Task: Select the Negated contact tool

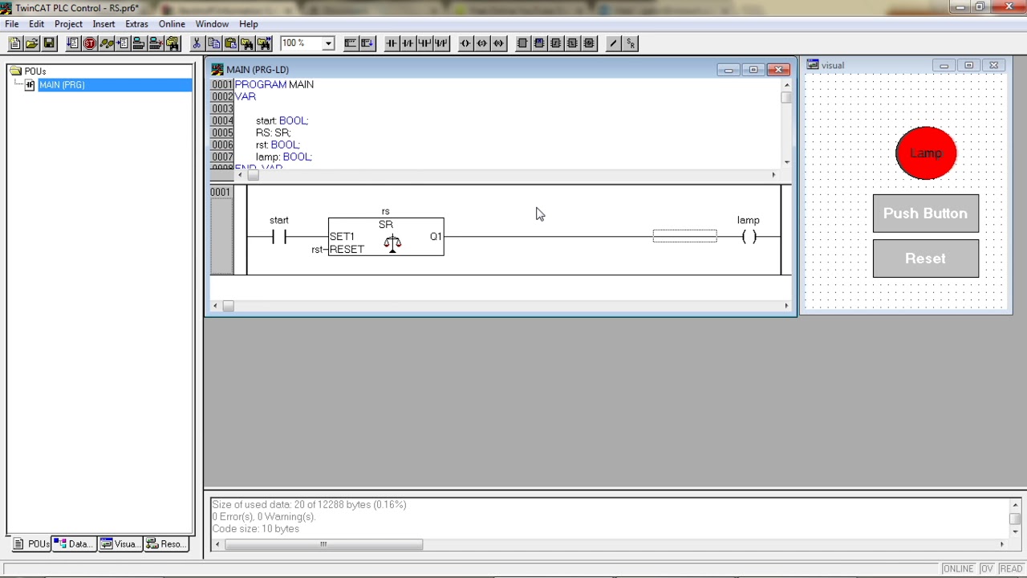Action: pyautogui.click(x=408, y=43)
